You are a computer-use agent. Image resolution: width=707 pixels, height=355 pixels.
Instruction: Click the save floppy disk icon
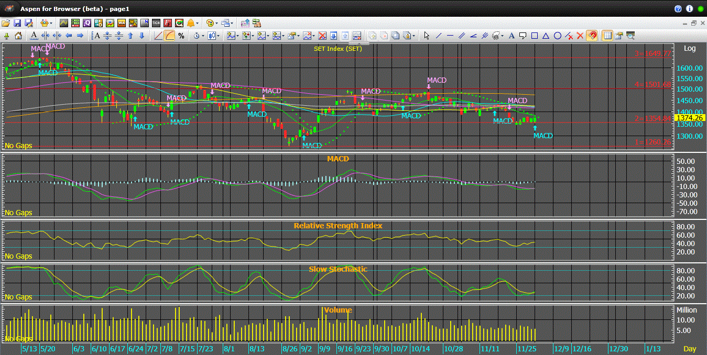coord(17,23)
